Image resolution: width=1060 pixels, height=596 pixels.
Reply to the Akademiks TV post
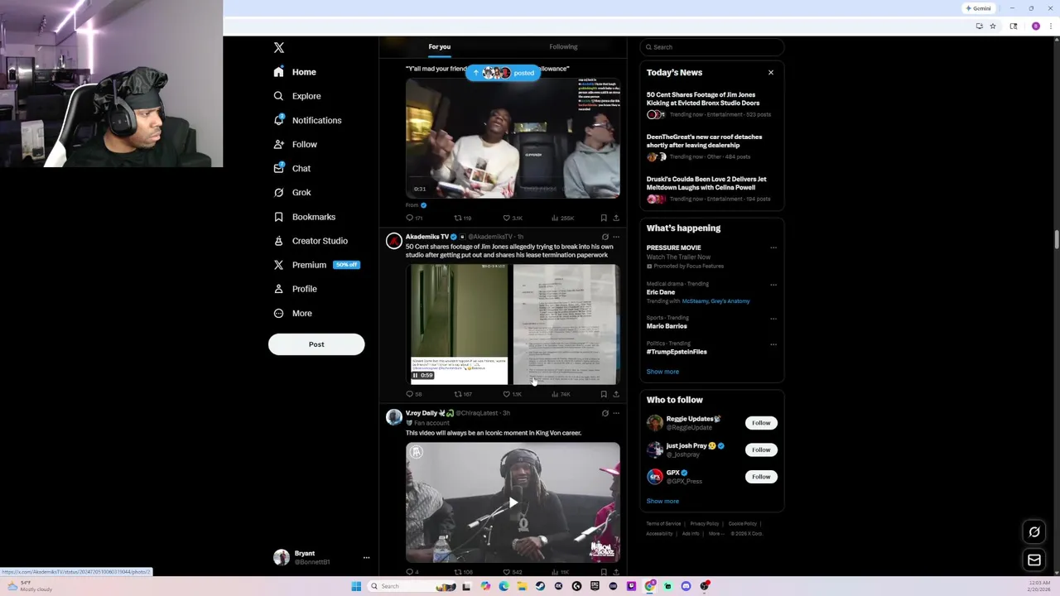[414, 394]
